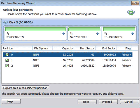Click start sector 69269504

coord(88,60)
